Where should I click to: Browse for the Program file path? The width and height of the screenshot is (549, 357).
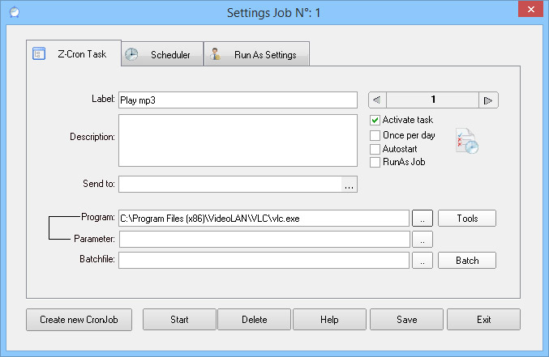tap(422, 218)
